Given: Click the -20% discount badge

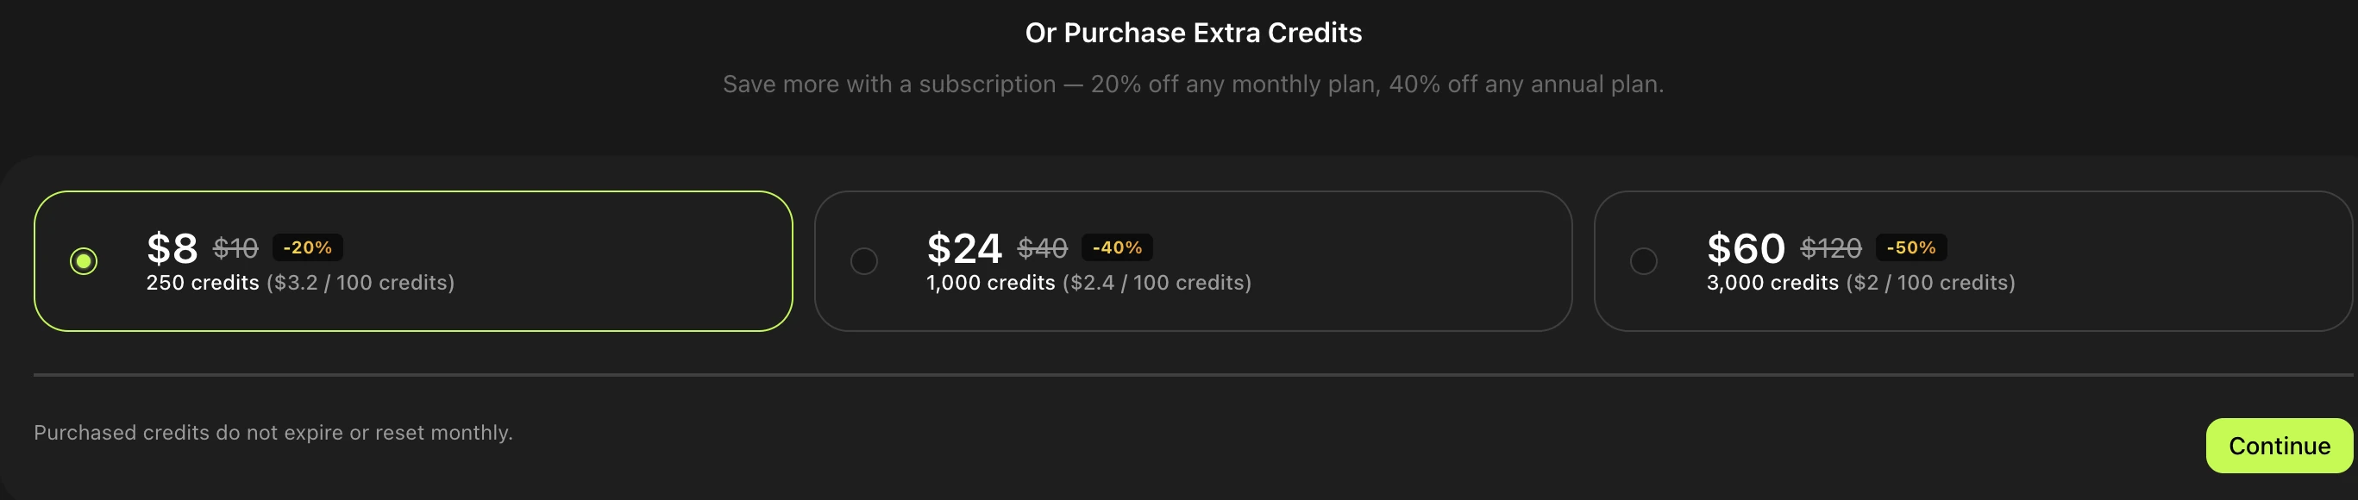Looking at the screenshot, I should coord(308,247).
